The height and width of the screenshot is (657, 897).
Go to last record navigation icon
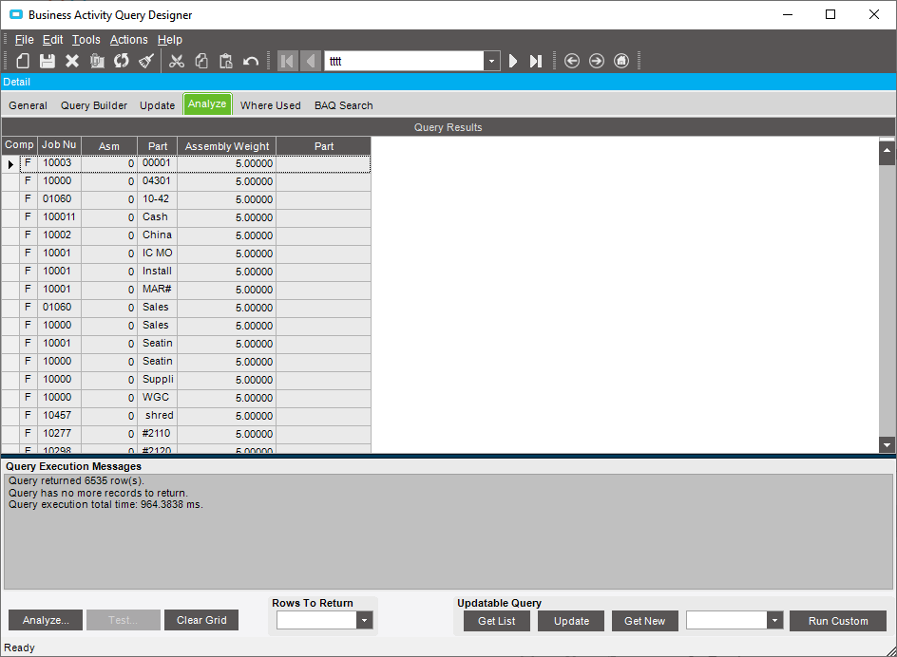coord(536,61)
